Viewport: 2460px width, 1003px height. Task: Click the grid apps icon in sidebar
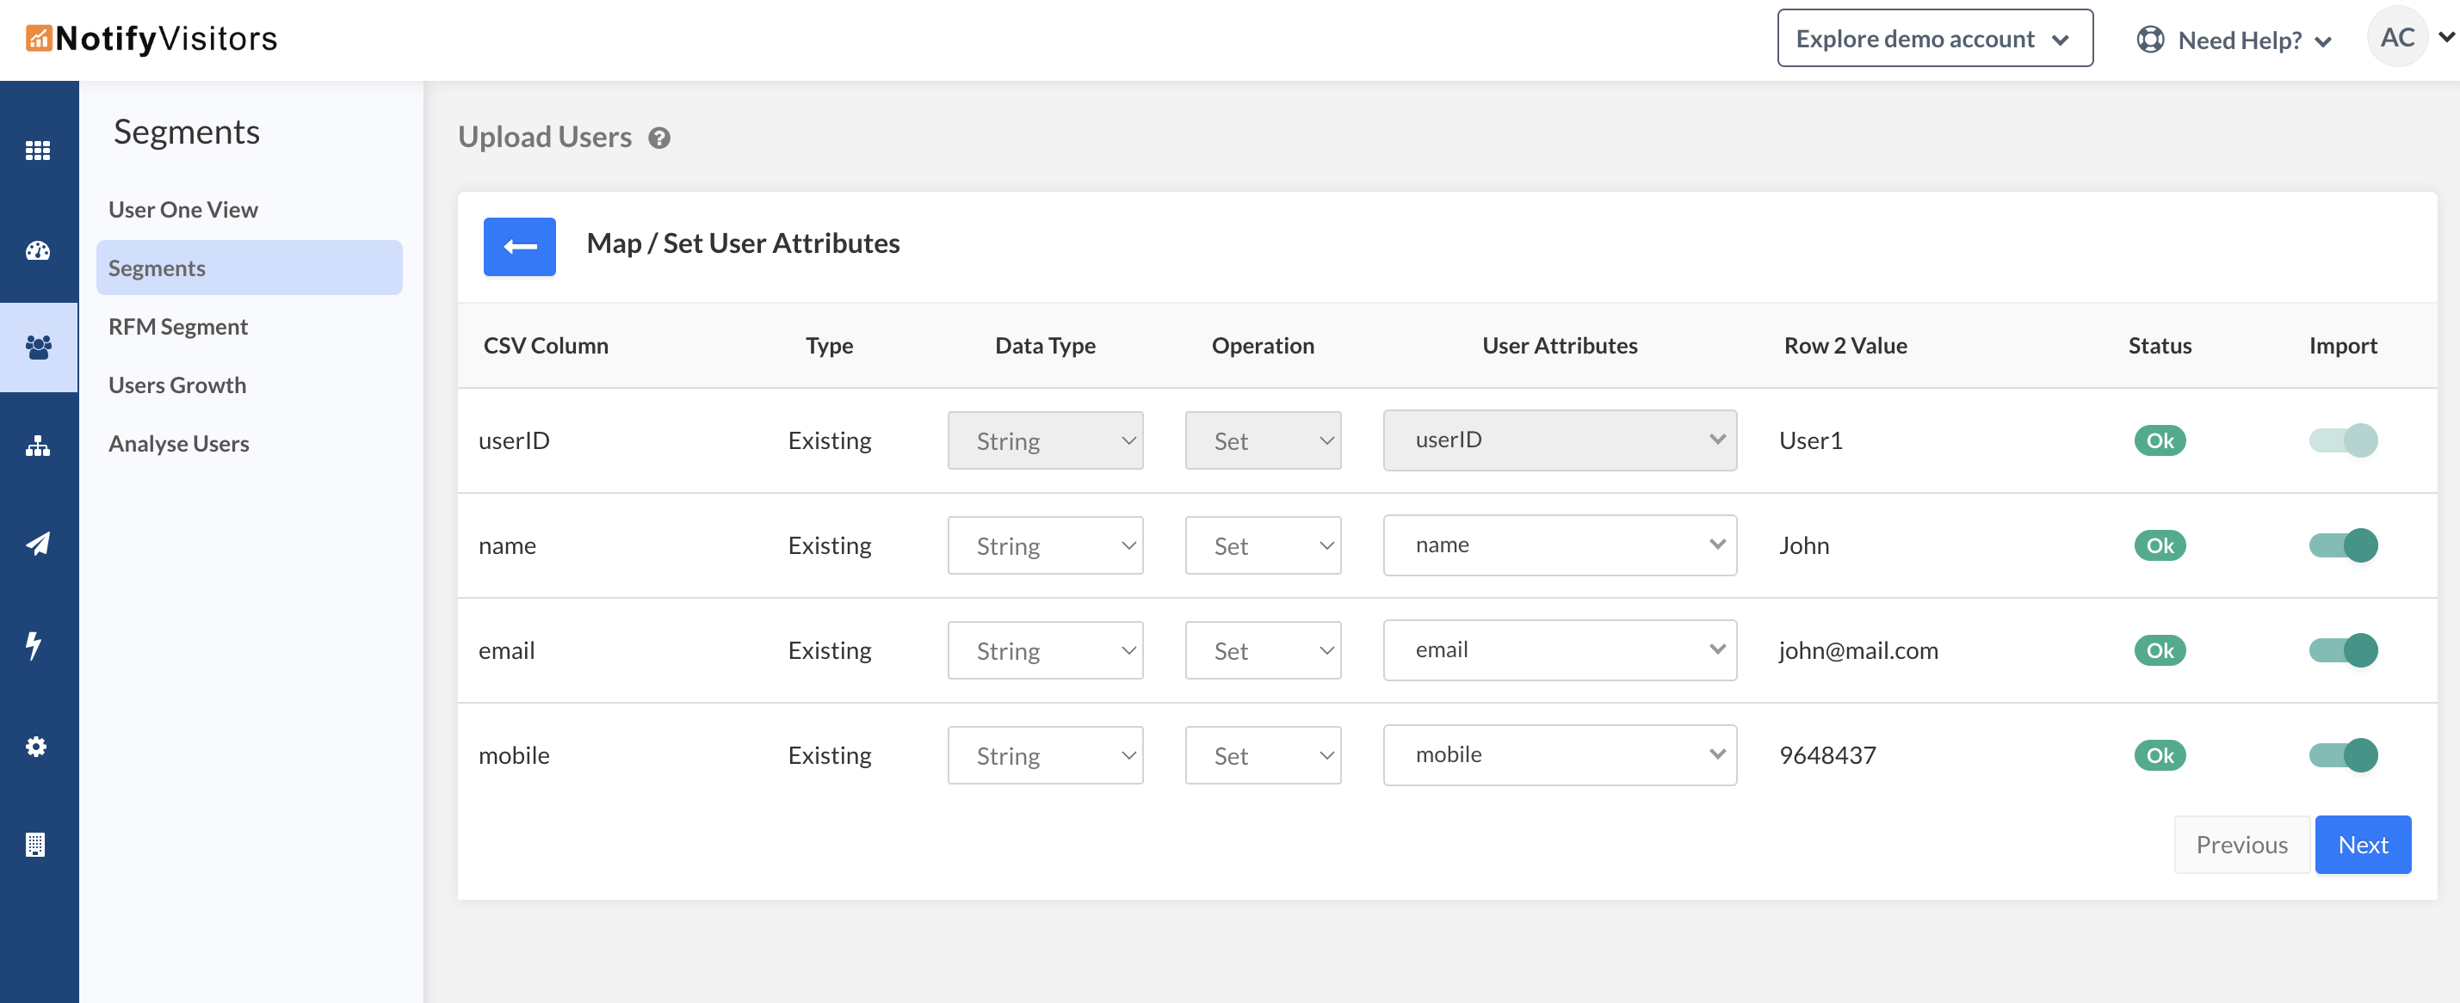(38, 150)
